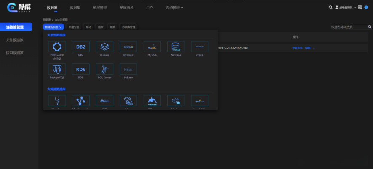The image size is (373, 169).
Task: Click the 酷屏 logo
Action: click(19, 8)
